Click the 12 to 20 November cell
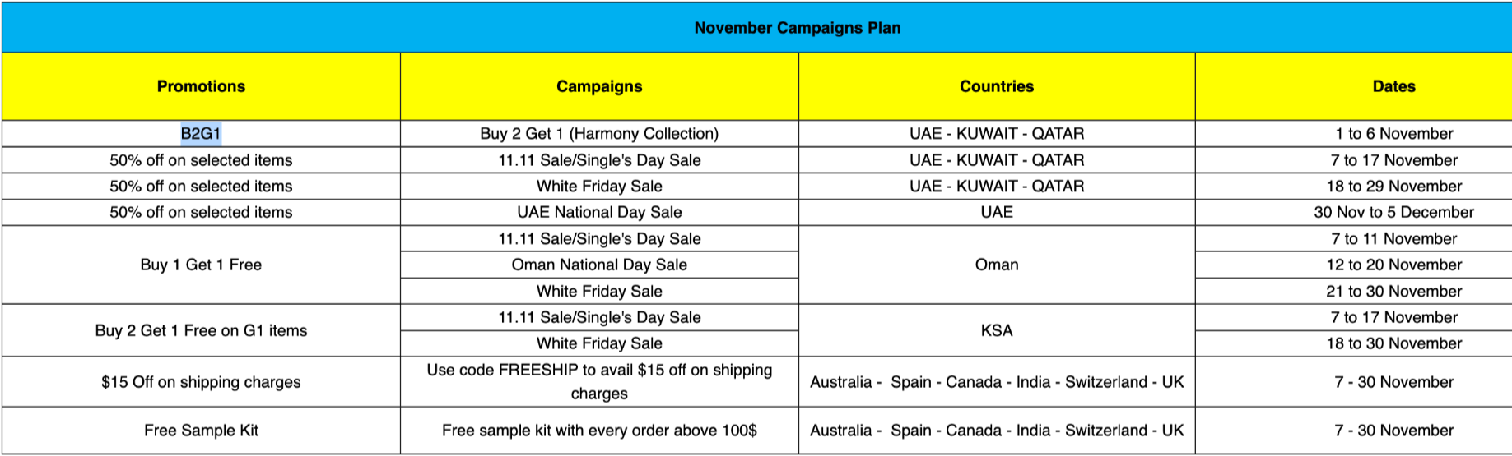Viewport: 1512px width, 456px height. (x=1393, y=265)
